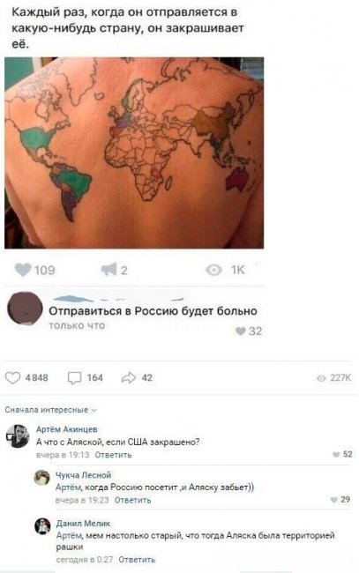The height and width of the screenshot is (573, 359).
Task: Reply to Артём Акинцев's comment via Ответить
Action: [113, 455]
